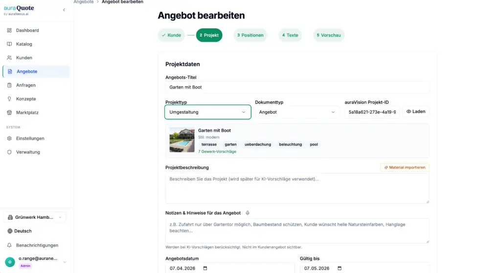Image resolution: width=501 pixels, height=273 pixels.
Task: Open the Dashboard grid icon
Action: click(9, 30)
